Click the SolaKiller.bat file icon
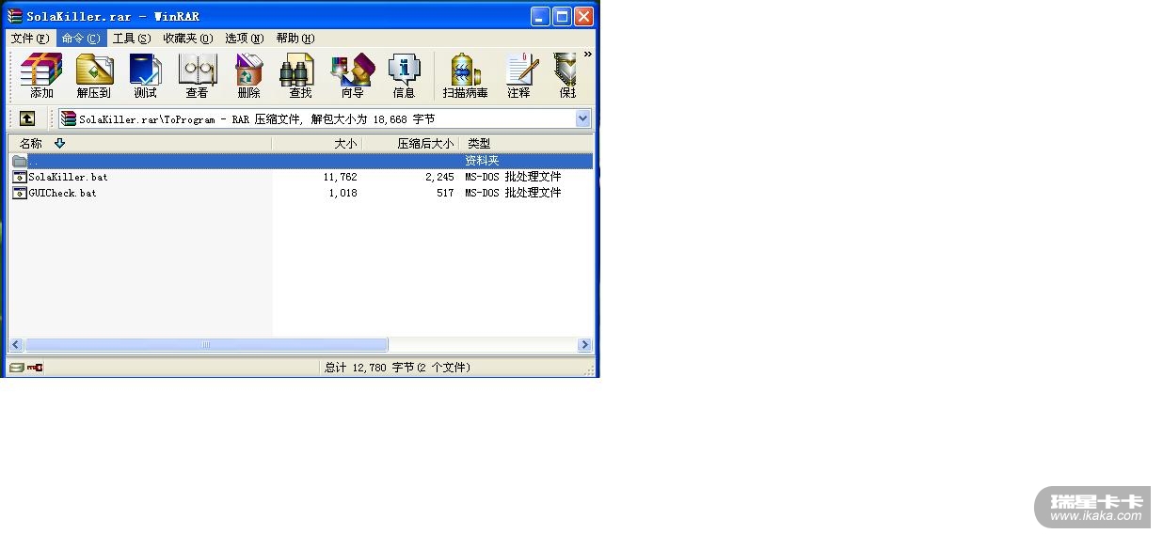This screenshot has height=534, width=1163. [20, 177]
